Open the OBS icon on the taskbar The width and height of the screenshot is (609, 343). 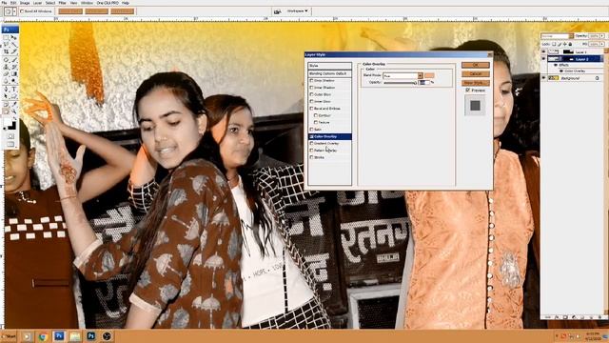[x=107, y=336]
